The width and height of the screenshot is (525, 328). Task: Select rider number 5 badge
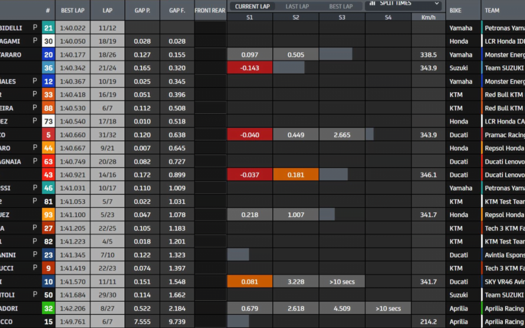coord(48,135)
